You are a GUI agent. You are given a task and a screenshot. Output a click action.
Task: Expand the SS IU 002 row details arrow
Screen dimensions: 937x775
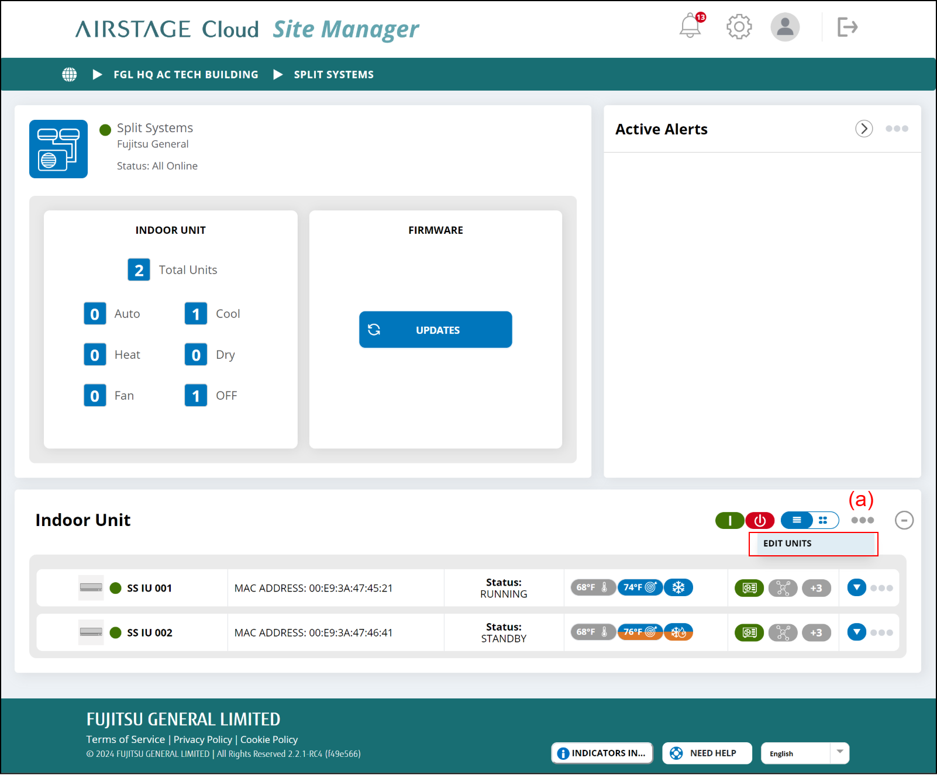[856, 632]
